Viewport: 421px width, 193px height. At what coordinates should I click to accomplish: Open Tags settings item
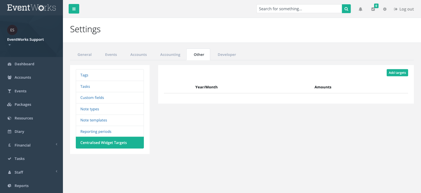tap(110, 75)
